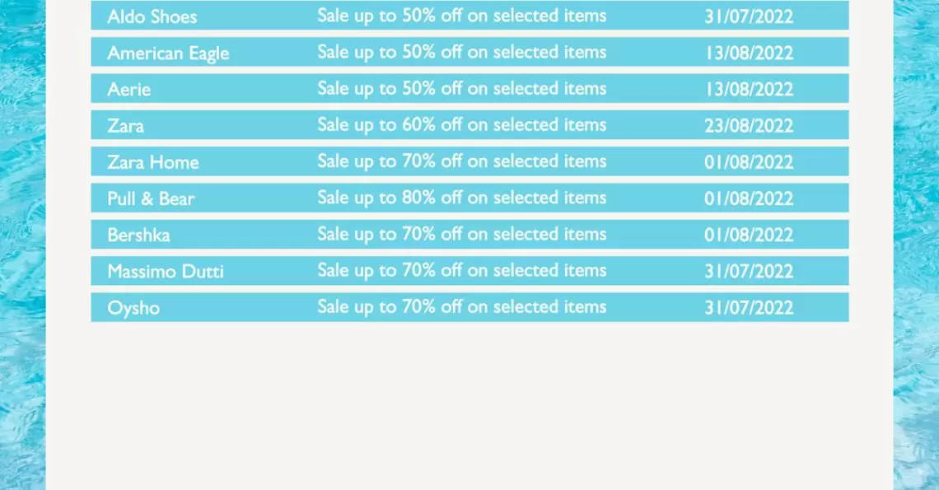Click the American Eagle brand name

[x=168, y=54]
